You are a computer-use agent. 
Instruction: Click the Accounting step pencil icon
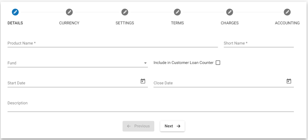pyautogui.click(x=287, y=12)
